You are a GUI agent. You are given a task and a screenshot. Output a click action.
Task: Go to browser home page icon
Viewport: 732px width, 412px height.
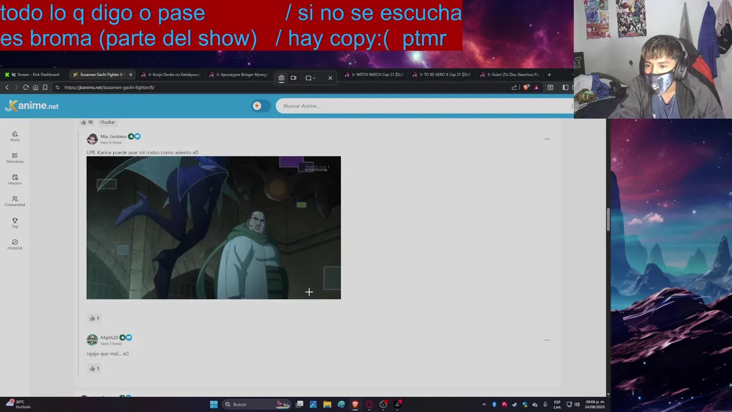tap(35, 88)
